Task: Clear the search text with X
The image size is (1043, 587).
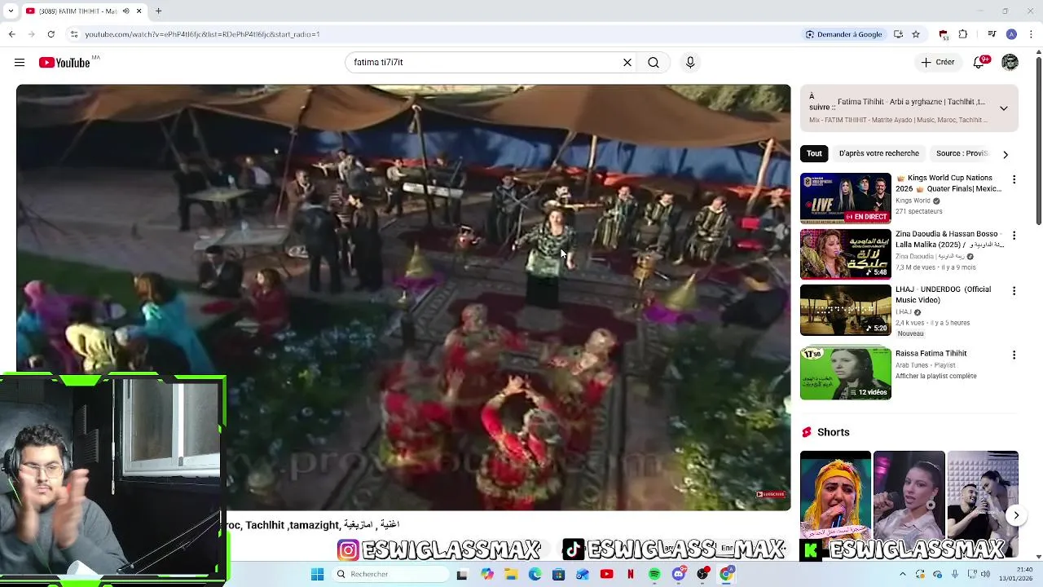Action: tap(627, 62)
